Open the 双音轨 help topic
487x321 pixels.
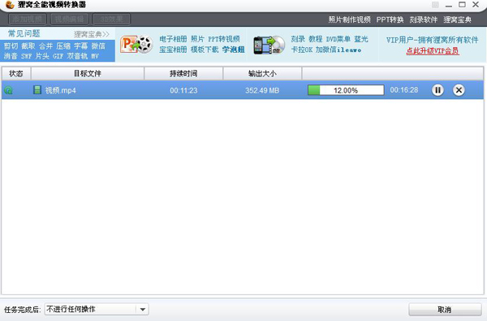click(x=77, y=56)
